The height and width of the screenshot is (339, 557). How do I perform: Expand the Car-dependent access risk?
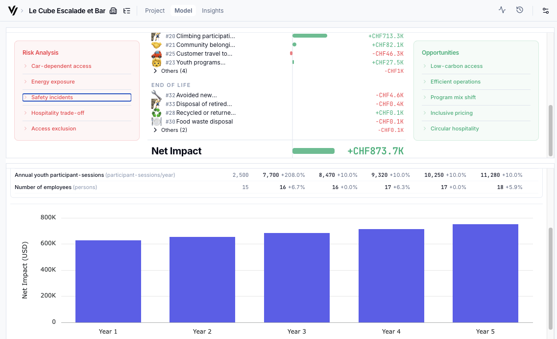(x=61, y=66)
